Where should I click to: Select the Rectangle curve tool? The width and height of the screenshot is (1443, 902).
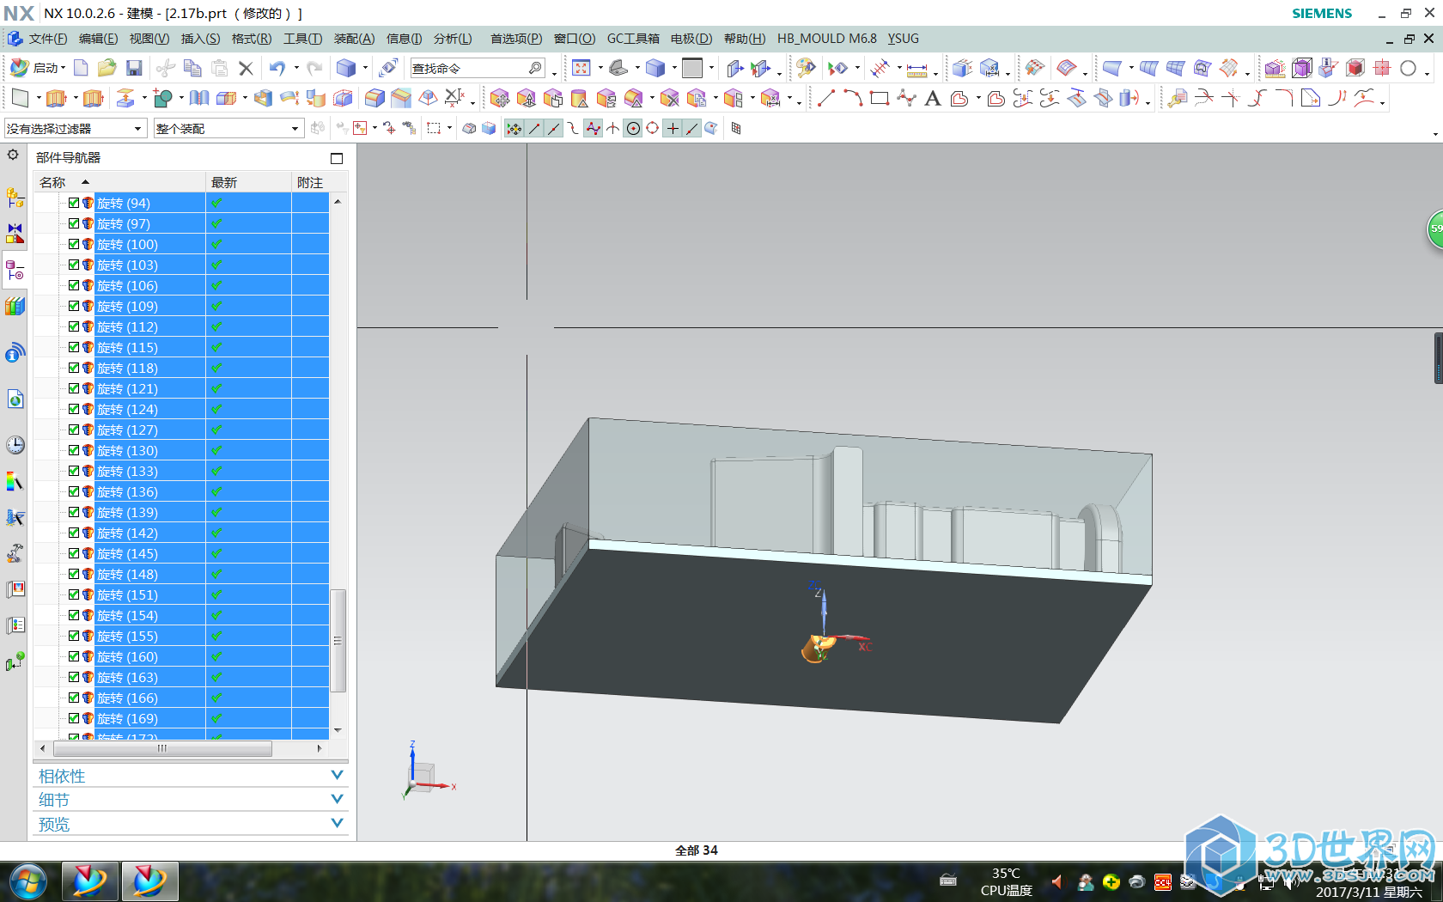point(880,99)
